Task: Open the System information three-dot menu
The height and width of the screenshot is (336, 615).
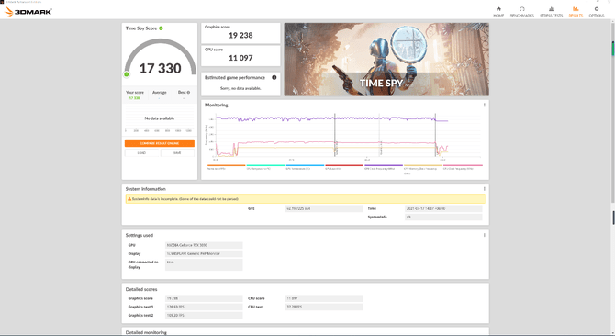Action: (485, 189)
